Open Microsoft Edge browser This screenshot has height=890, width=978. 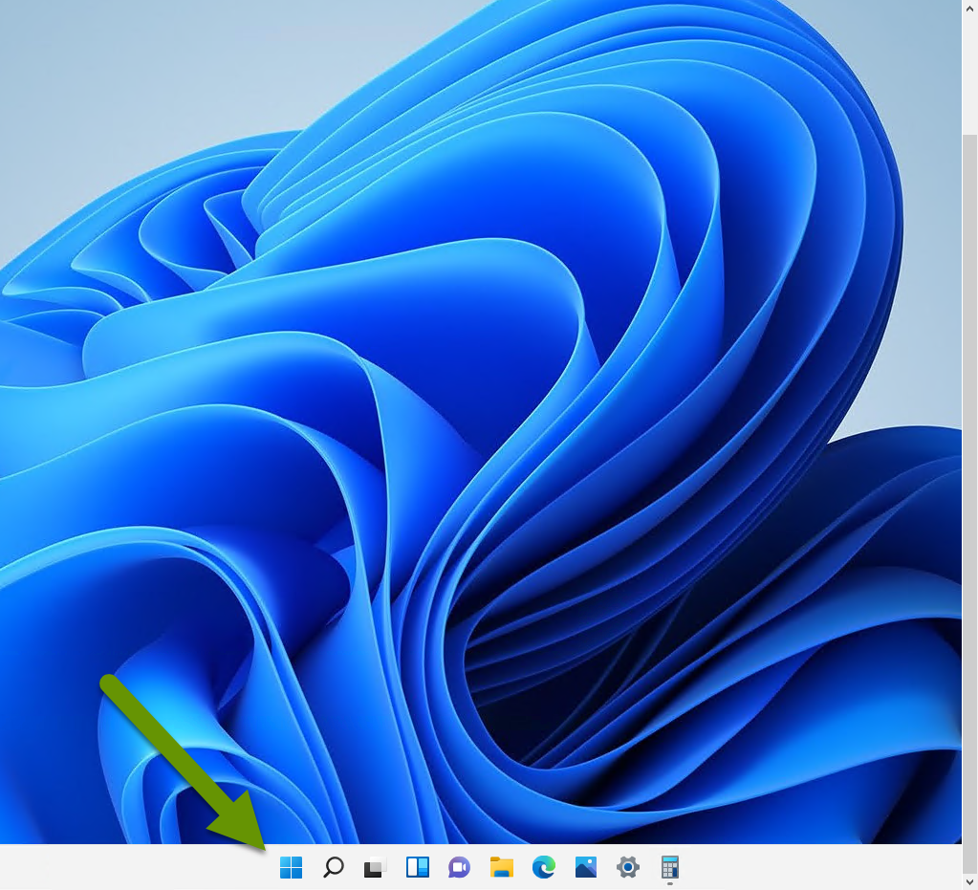click(543, 868)
